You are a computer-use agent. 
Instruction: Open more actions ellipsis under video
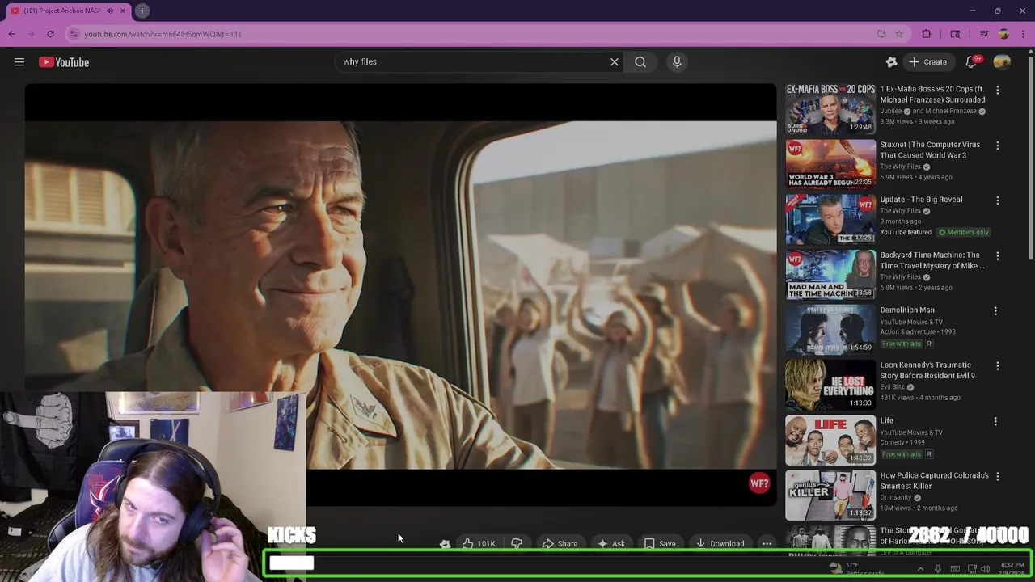tap(767, 544)
